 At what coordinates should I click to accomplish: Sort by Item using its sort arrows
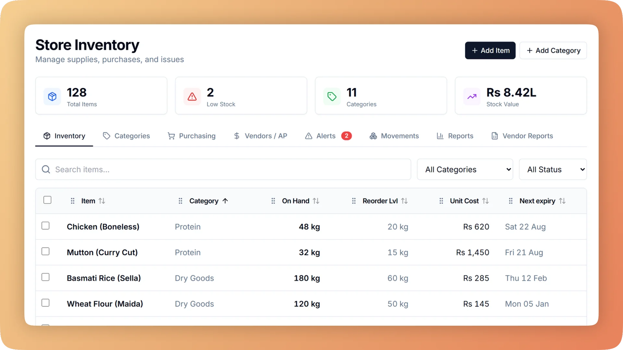pyautogui.click(x=102, y=201)
